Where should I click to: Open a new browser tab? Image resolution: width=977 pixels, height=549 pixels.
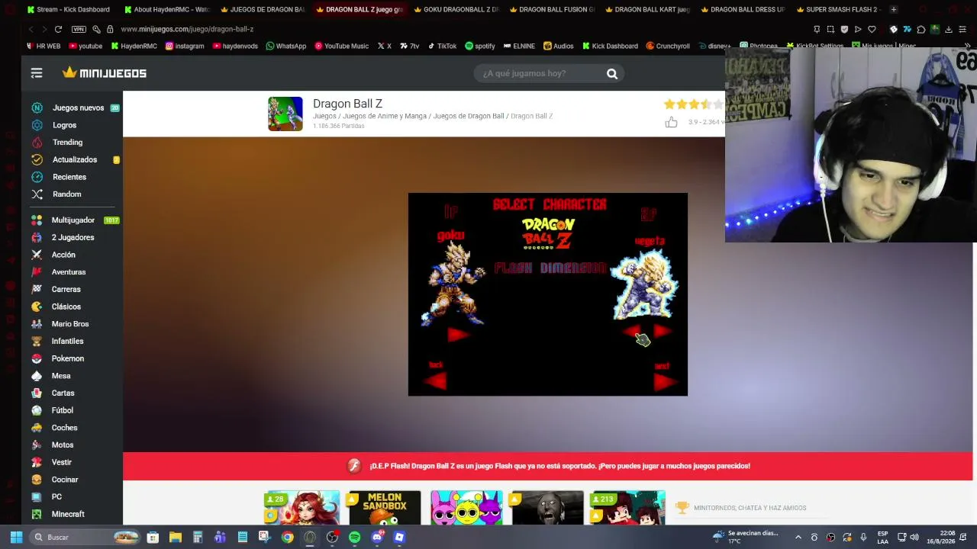click(x=894, y=9)
